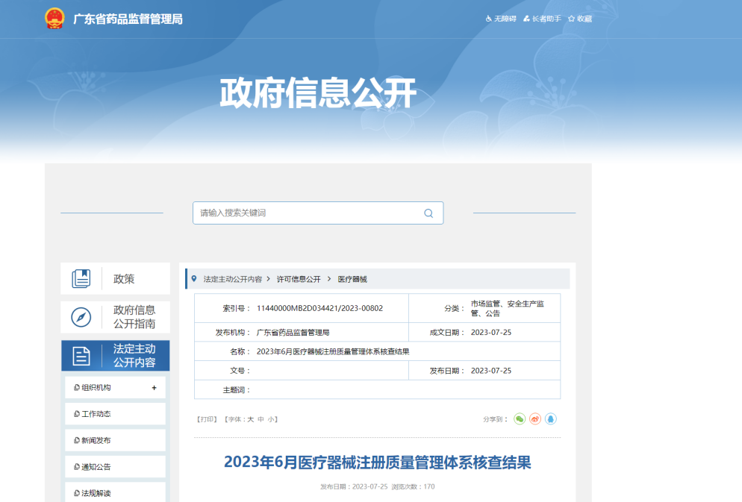Go to 法定主动公开内容 breadcrumb
The width and height of the screenshot is (742, 502).
[x=233, y=280]
